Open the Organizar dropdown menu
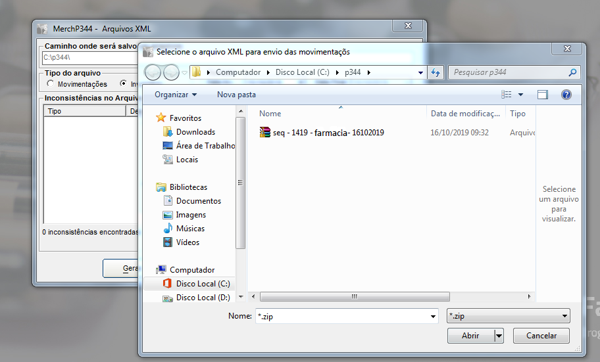600x362 pixels. coord(176,95)
